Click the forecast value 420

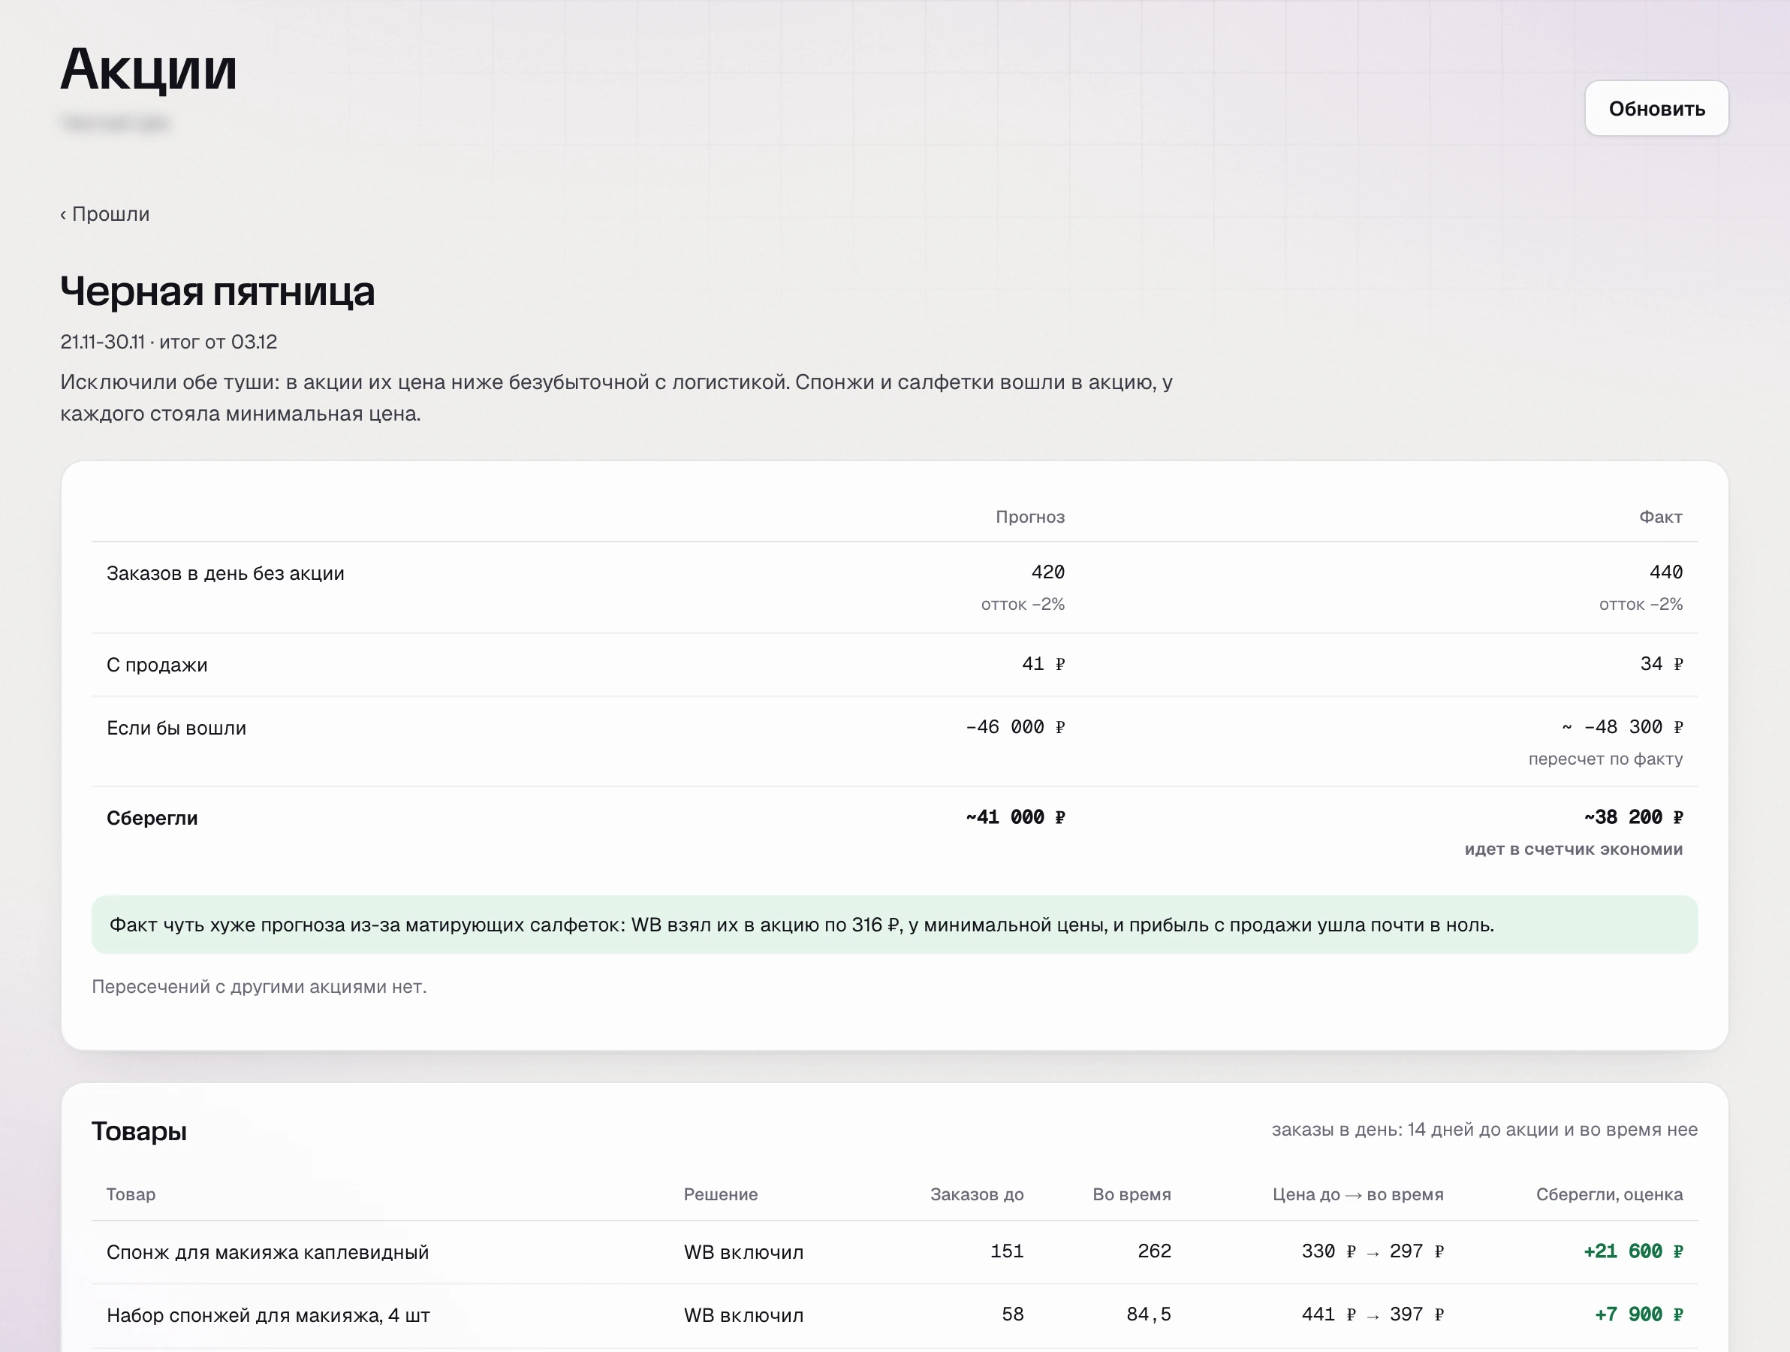pyautogui.click(x=1048, y=572)
